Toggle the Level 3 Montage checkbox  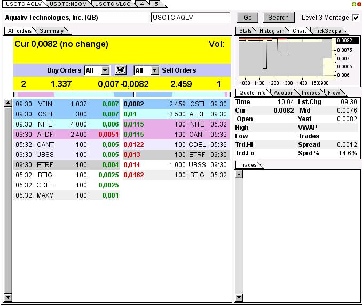tap(356, 18)
